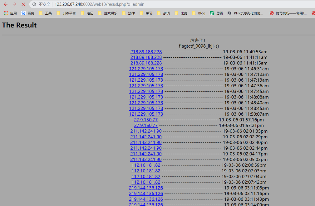Click the timestamp 19-03-06 03:11:16pm
Screen dimensions: 315x206
246,194
